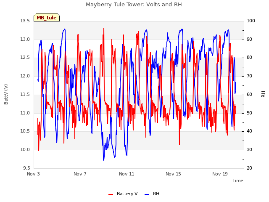Select the Nov 11 x-axis tick
This screenshot has width=269, height=202.
coord(127,174)
